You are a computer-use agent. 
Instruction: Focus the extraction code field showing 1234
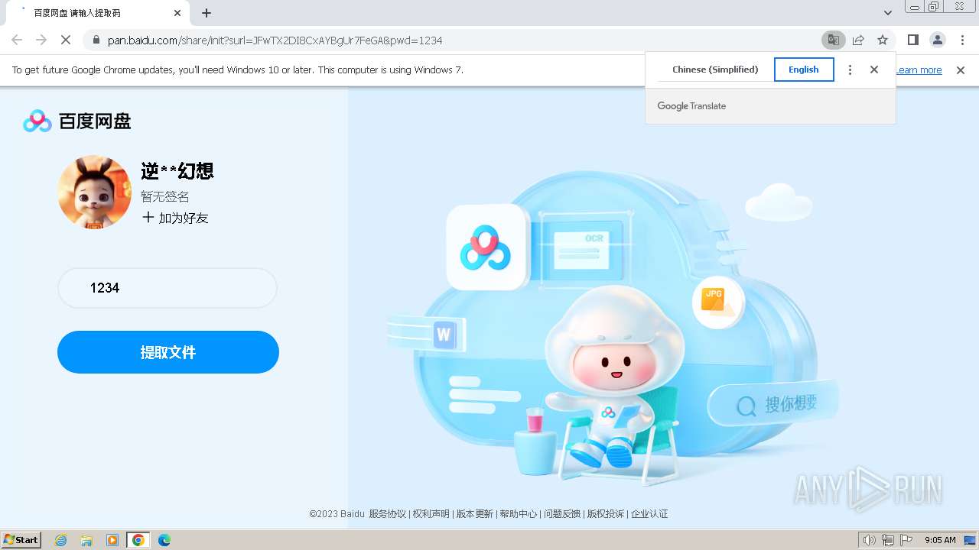click(x=168, y=288)
